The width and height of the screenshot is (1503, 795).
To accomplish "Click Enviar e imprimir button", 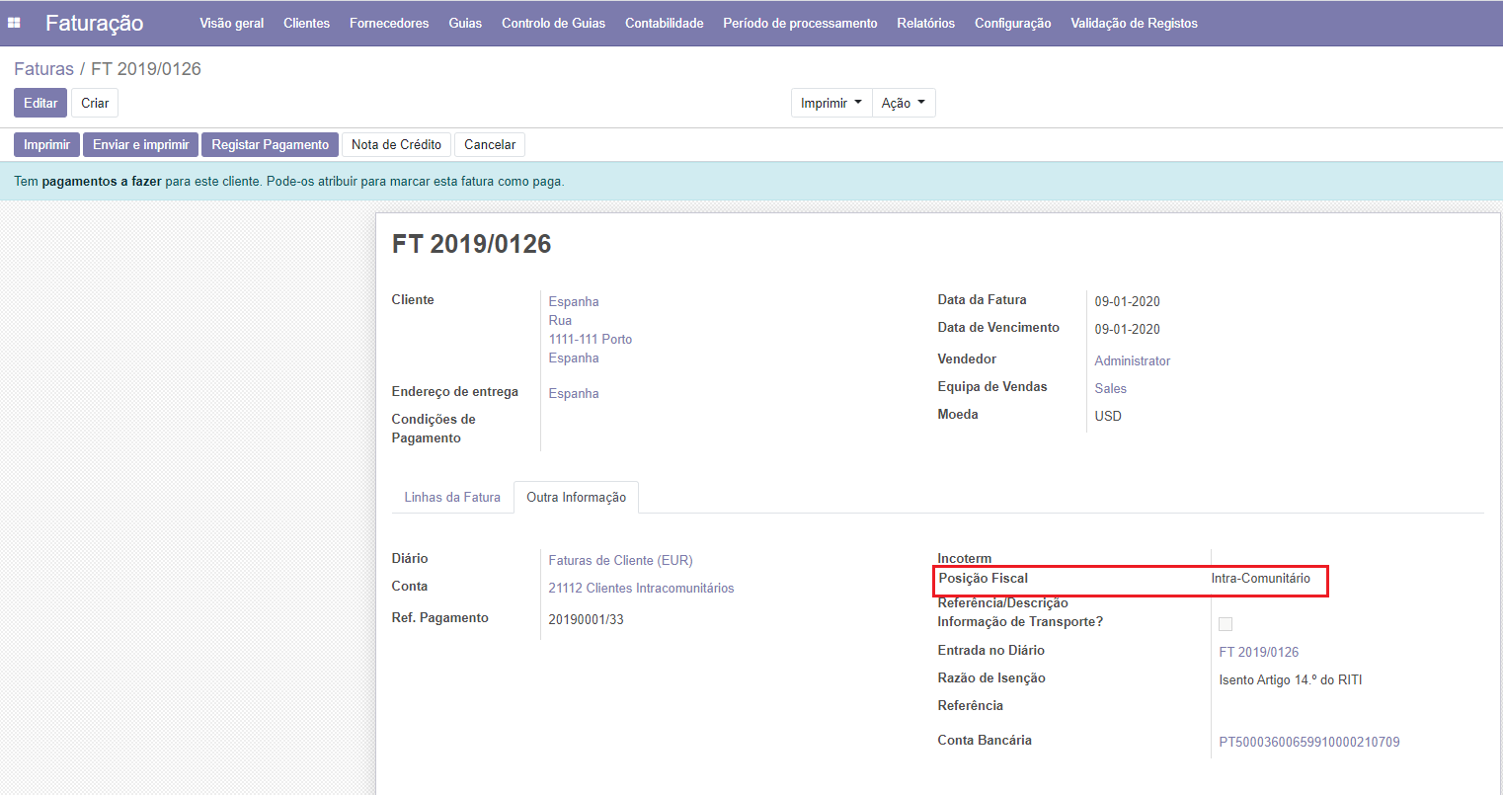I will (141, 145).
